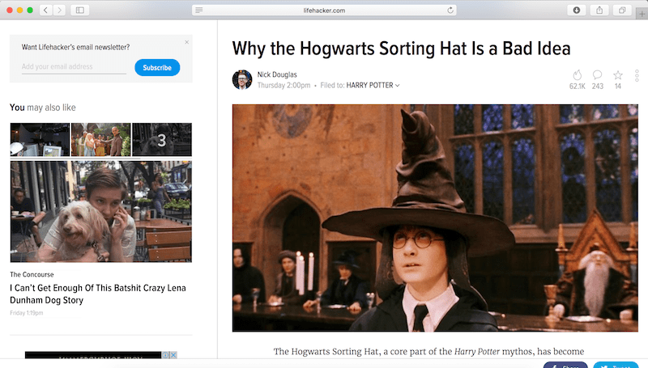Click the Twitter Tweet button
The image size is (648, 368).
[616, 365]
